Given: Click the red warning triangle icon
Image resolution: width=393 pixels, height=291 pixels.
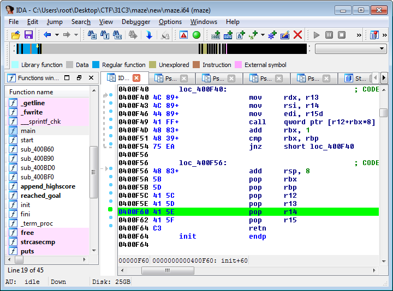Looking at the screenshot, I should click(x=184, y=35).
